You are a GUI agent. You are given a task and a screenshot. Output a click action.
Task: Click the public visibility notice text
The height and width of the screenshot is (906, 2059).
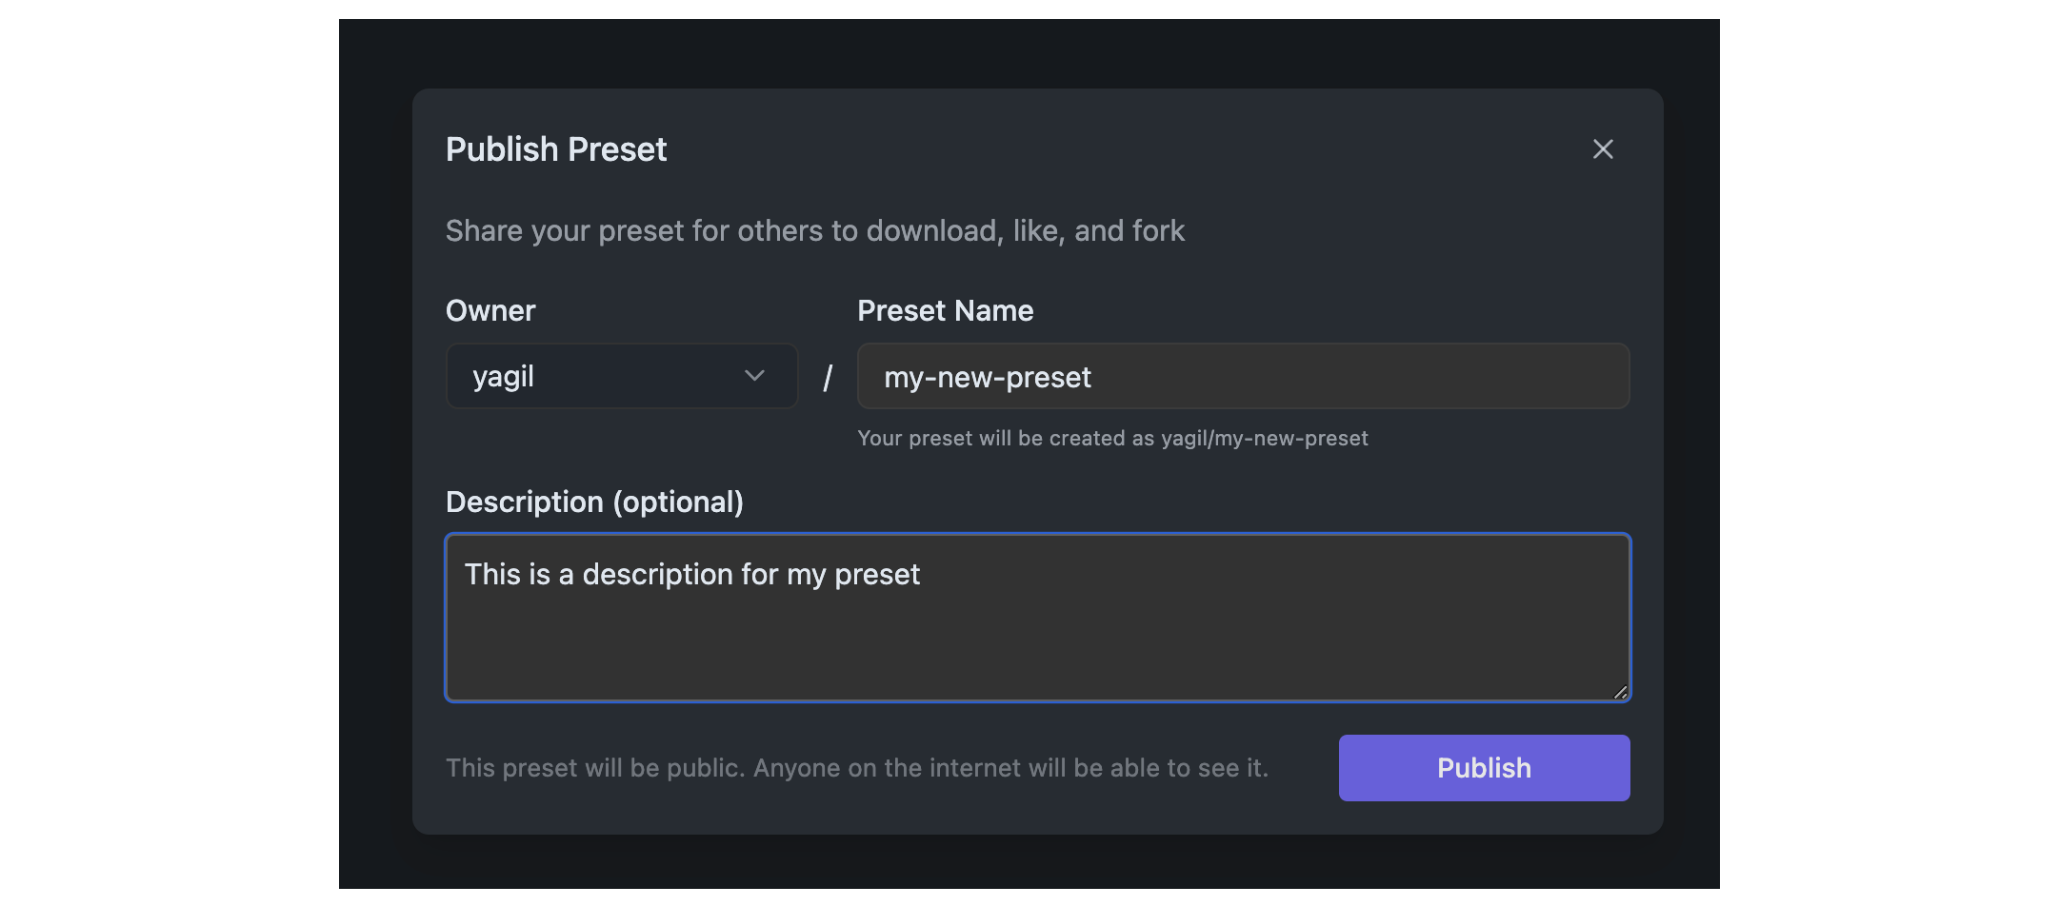(x=856, y=768)
